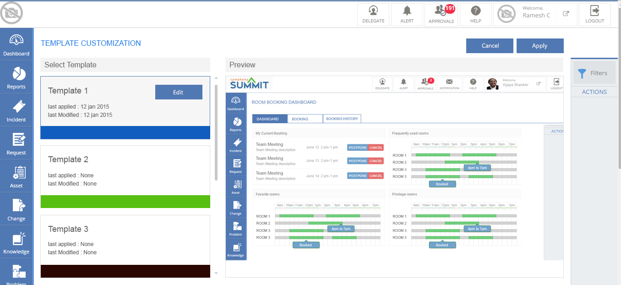Image resolution: width=621 pixels, height=285 pixels.
Task: Go to Incident module in sidebar
Action: 16,111
